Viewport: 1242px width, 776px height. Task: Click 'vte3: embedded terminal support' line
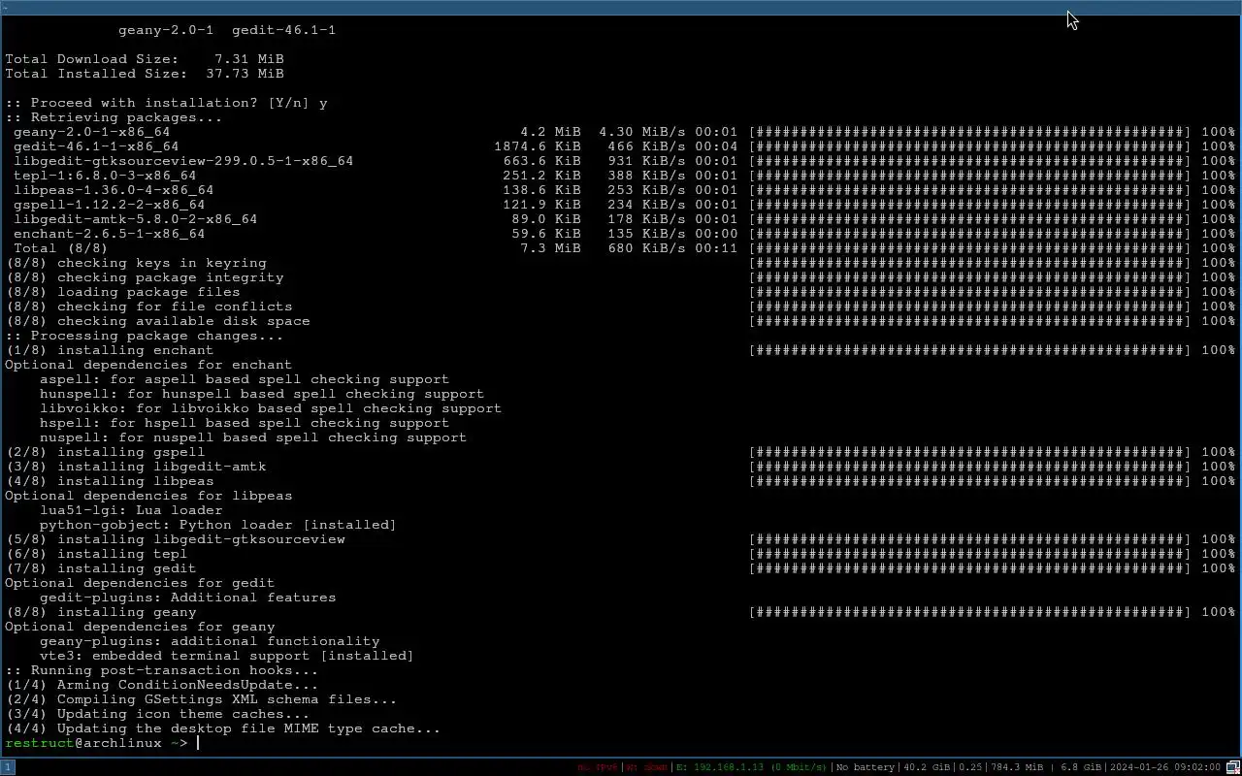(x=227, y=656)
